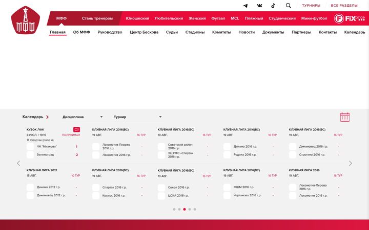The image size is (369, 230).
Task: Open the Центр Бескова page
Action: (x=144, y=32)
